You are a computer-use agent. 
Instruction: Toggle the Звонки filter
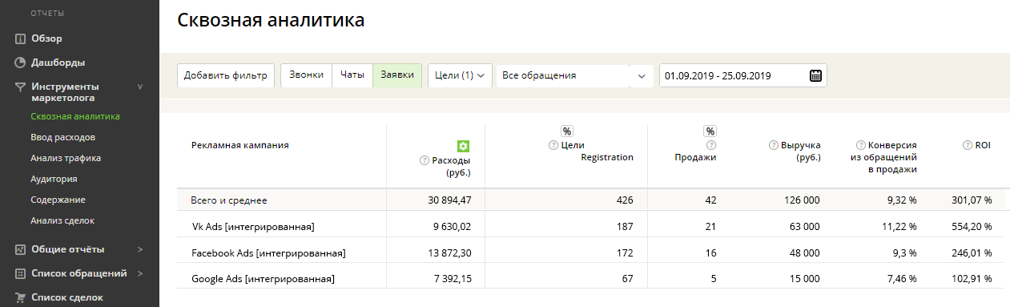307,75
